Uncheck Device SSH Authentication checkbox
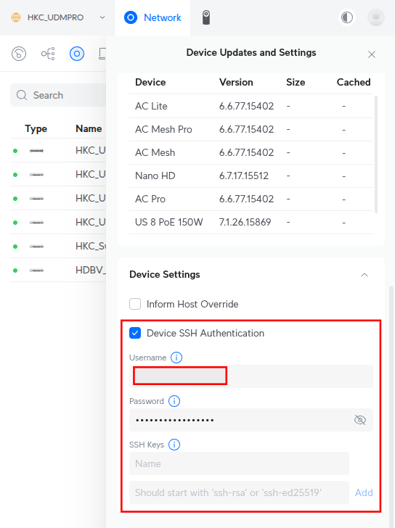Viewport: 395px width, 528px height. [135, 334]
